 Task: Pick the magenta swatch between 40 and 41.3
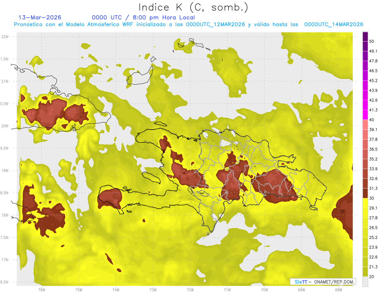click(365, 115)
